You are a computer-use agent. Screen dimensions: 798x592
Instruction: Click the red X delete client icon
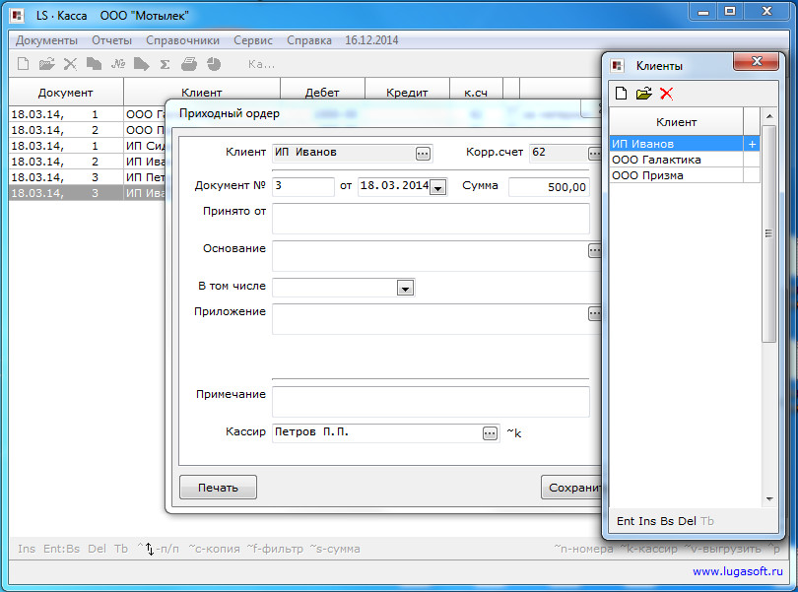(667, 94)
